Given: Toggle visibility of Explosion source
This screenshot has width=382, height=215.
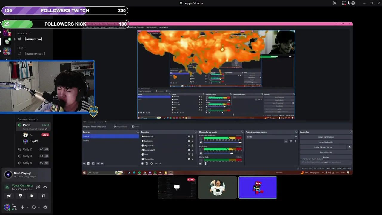Looking at the screenshot, I should pos(189,141).
